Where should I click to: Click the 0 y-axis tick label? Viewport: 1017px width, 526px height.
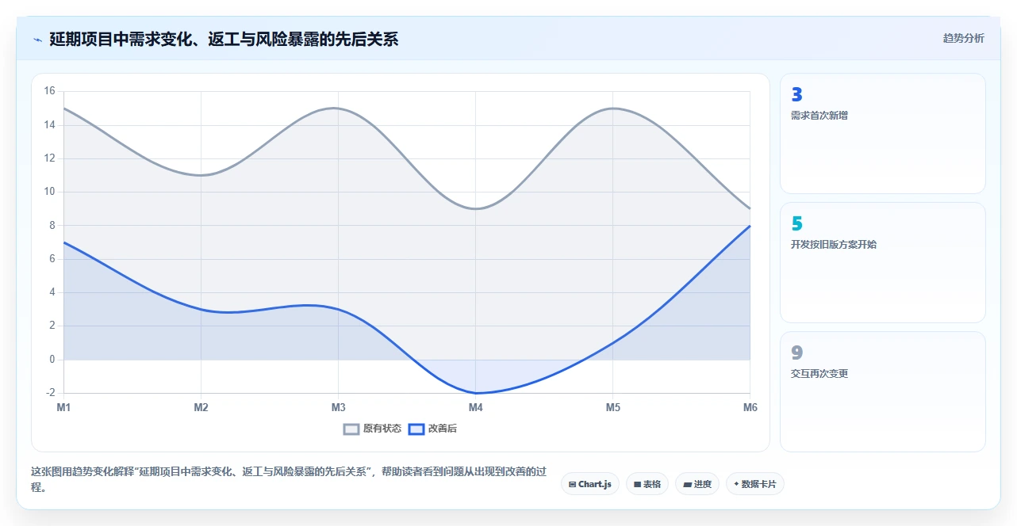[52, 360]
